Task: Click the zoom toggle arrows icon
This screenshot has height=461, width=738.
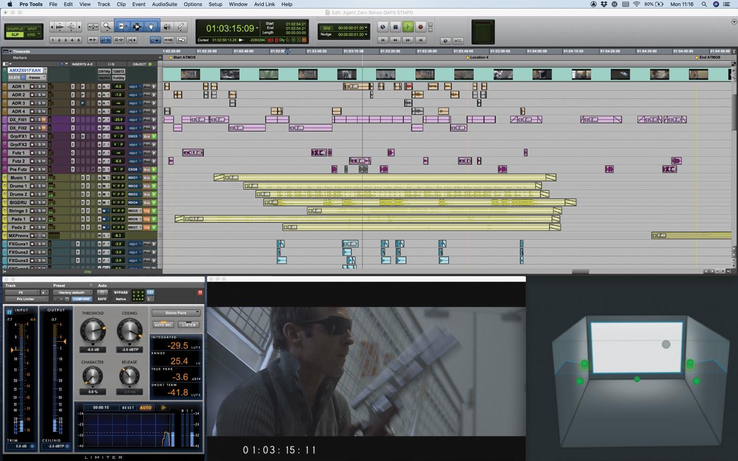Action: pyautogui.click(x=93, y=27)
